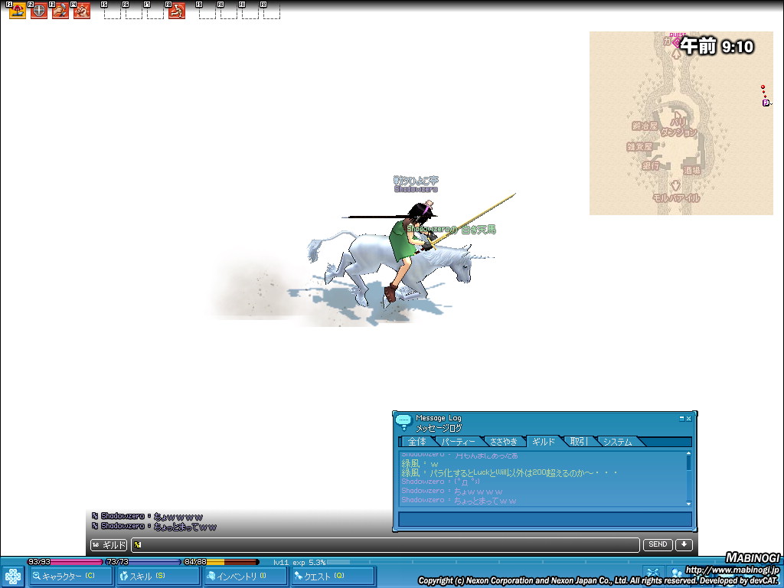Screen dimensions: 784x588
Task: Click the 午前 9:10 game clock
Action: (x=716, y=47)
